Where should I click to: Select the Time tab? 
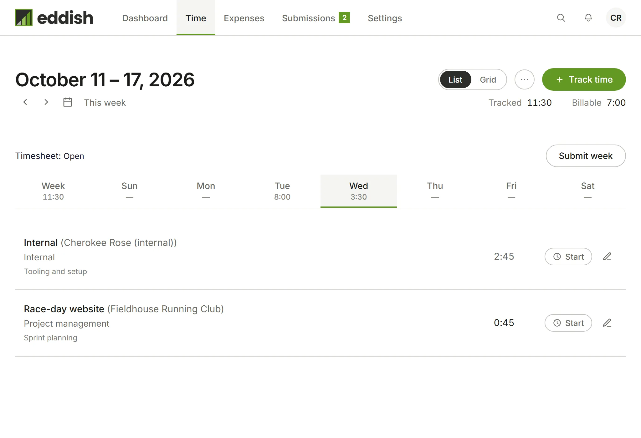196,18
